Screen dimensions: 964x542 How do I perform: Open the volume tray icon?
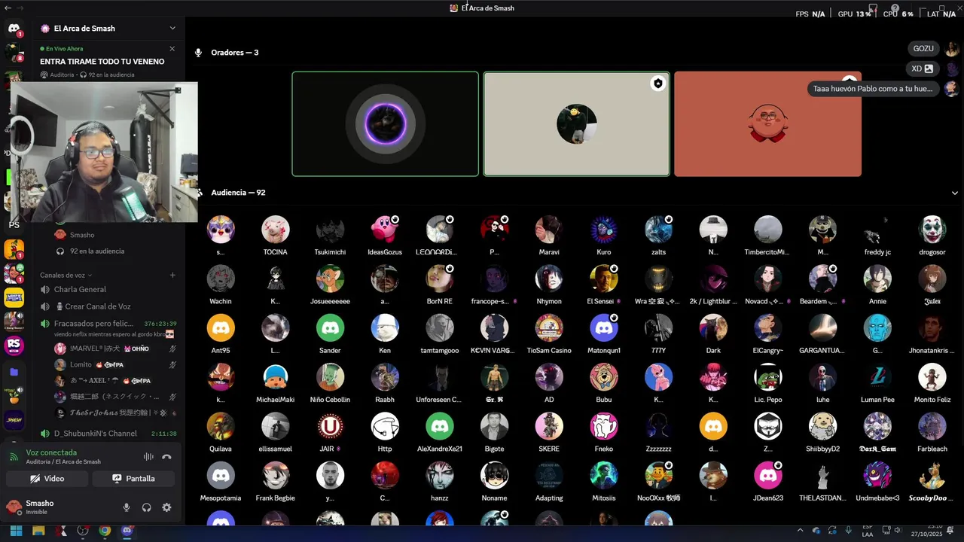(898, 531)
